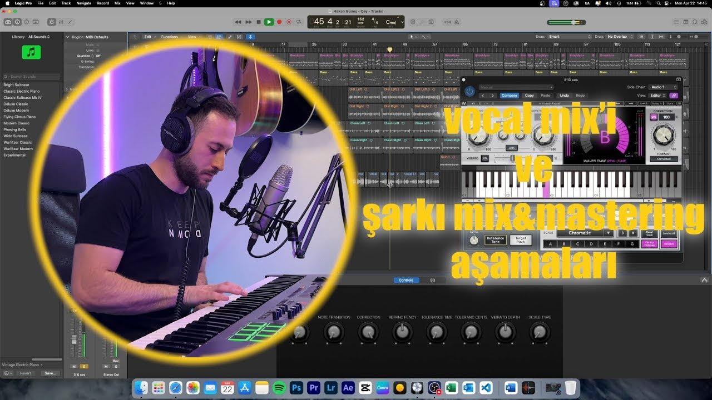Open the Mix menu in menu bar
This screenshot has width=712, height=400.
(x=117, y=3)
